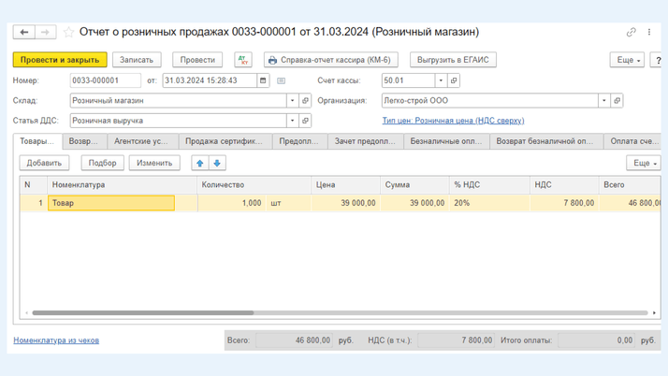The width and height of the screenshot is (668, 376).
Task: Click Изменить button
Action: click(x=154, y=163)
